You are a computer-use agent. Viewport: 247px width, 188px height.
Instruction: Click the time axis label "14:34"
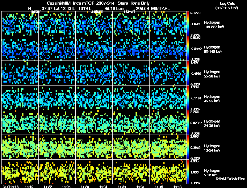pos(122,186)
